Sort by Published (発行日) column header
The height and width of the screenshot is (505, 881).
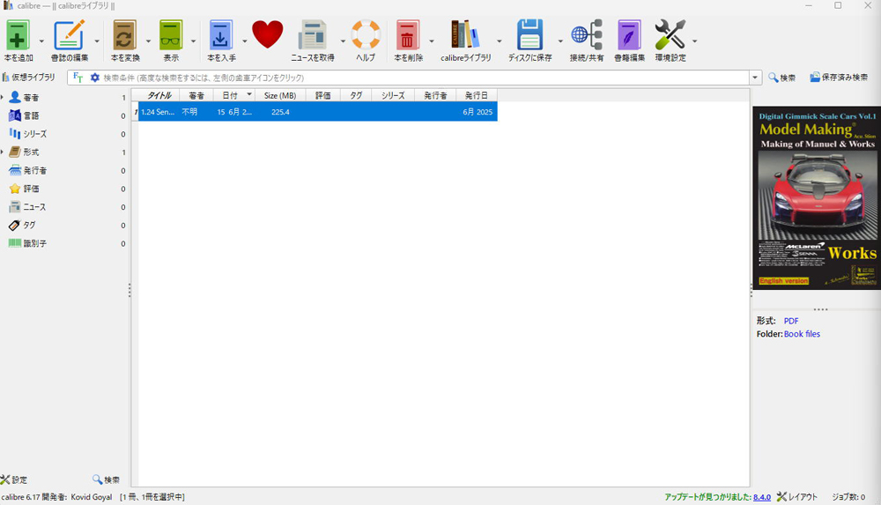tap(477, 95)
